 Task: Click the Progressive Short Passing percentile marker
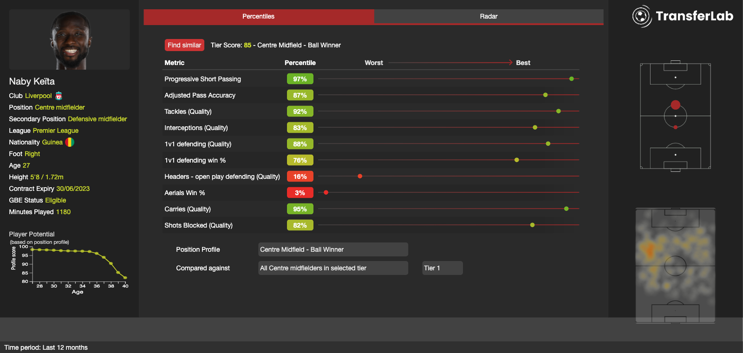pyautogui.click(x=571, y=79)
